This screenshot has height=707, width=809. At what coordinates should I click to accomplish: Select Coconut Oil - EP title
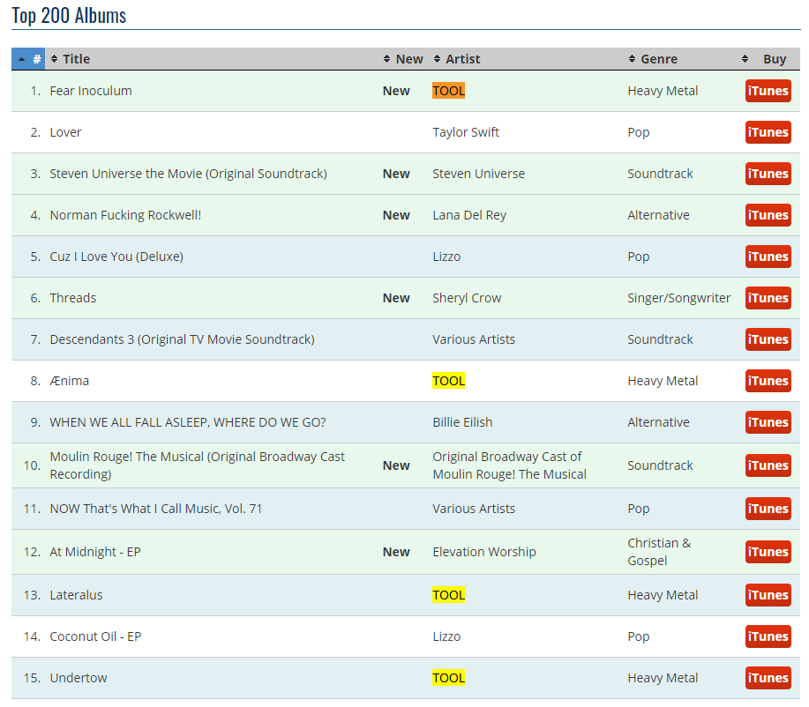[95, 636]
